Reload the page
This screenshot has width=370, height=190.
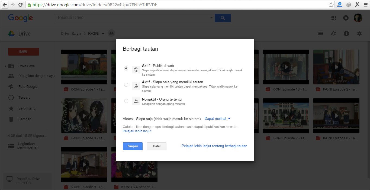point(21,5)
